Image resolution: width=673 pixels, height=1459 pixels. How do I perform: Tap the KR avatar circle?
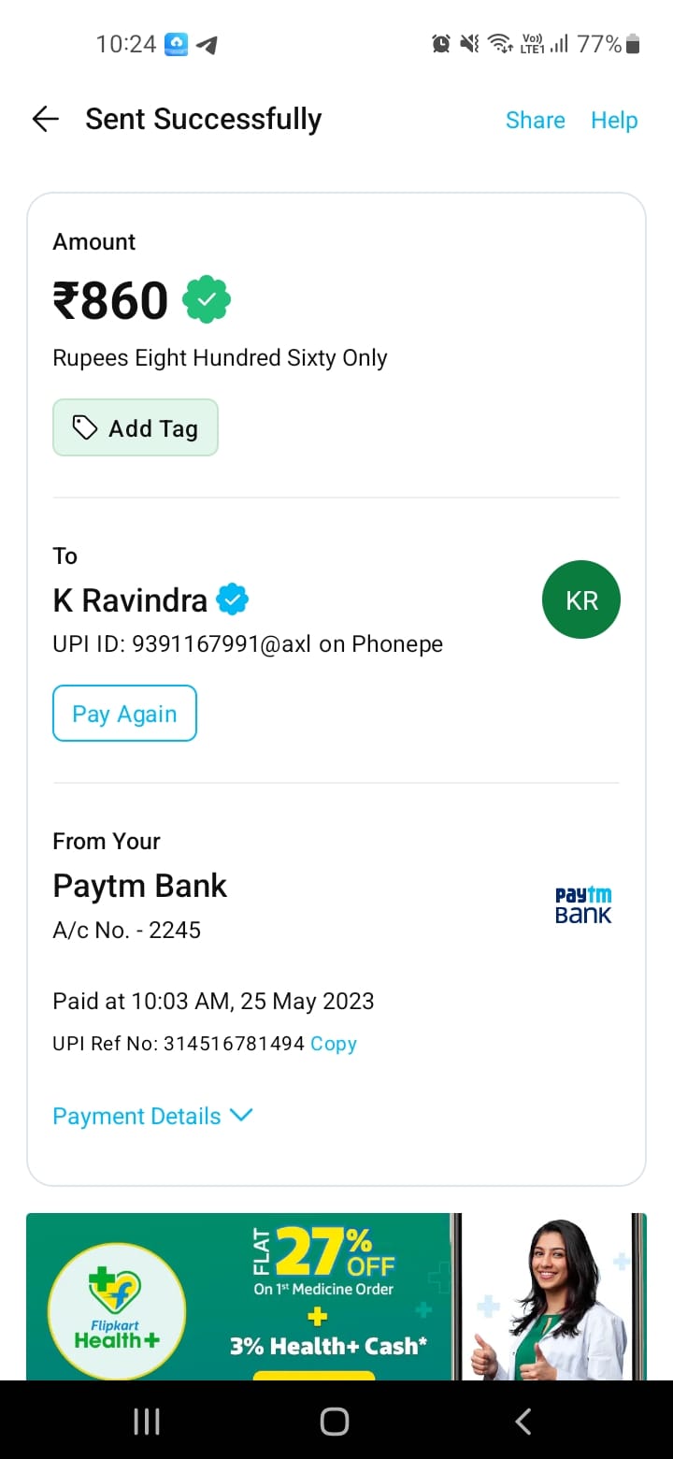coord(580,599)
